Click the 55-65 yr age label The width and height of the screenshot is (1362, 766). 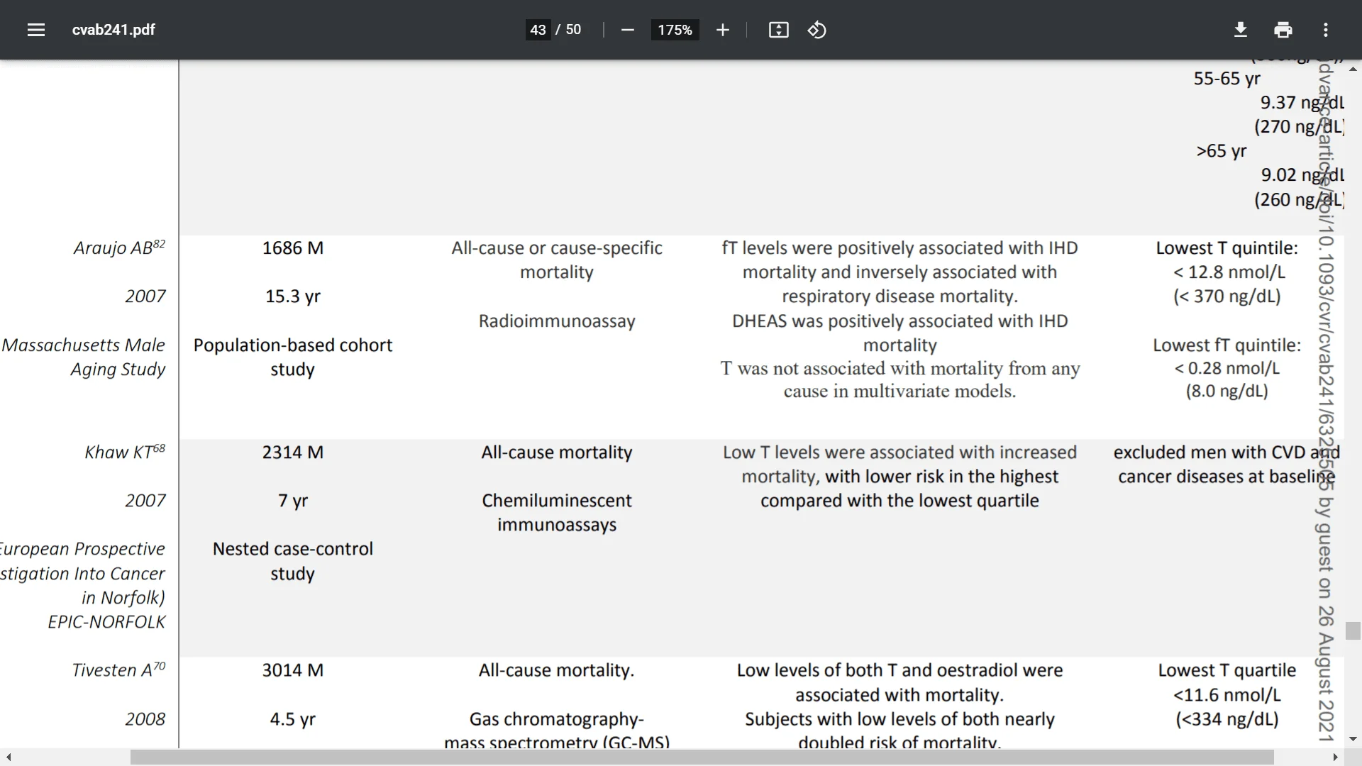(x=1227, y=78)
